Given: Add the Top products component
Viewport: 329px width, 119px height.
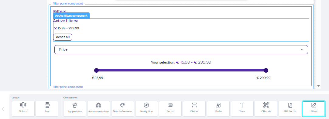Looking at the screenshot, I should [75, 109].
